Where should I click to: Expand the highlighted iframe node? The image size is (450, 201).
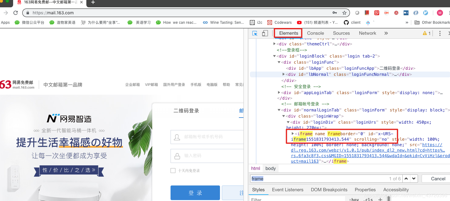tap(293, 134)
